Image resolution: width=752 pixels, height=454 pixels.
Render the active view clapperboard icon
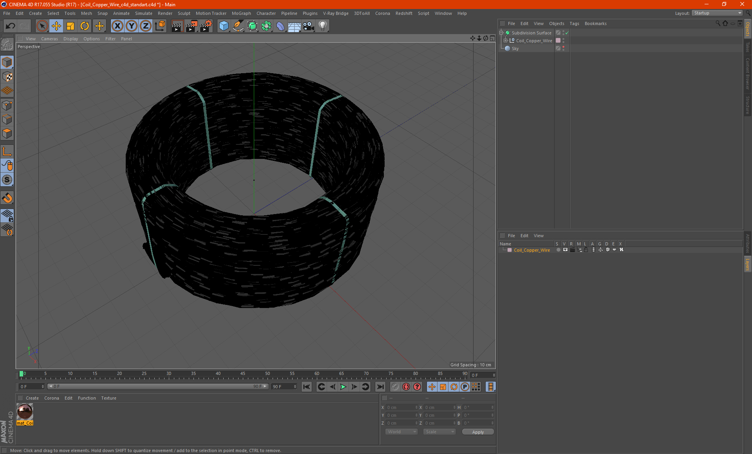tap(177, 26)
